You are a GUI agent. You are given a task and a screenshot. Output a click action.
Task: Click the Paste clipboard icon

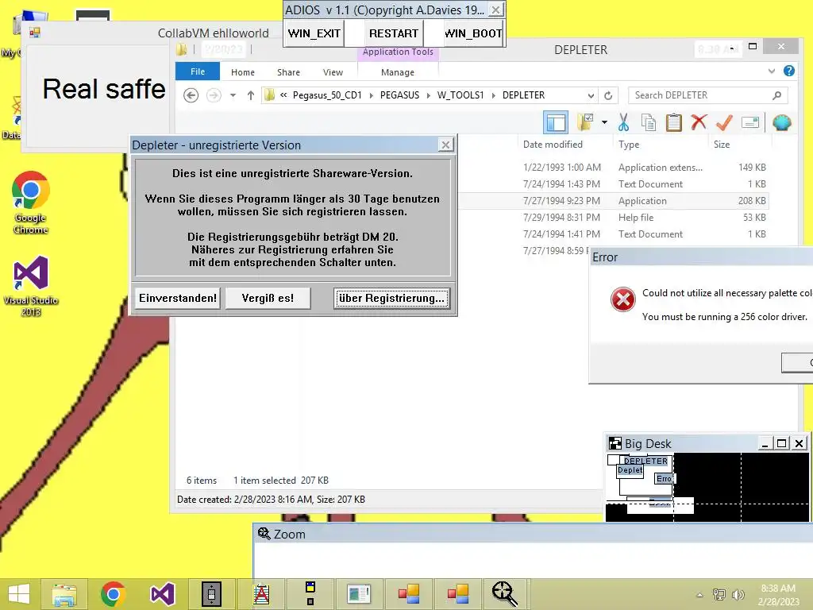(673, 122)
